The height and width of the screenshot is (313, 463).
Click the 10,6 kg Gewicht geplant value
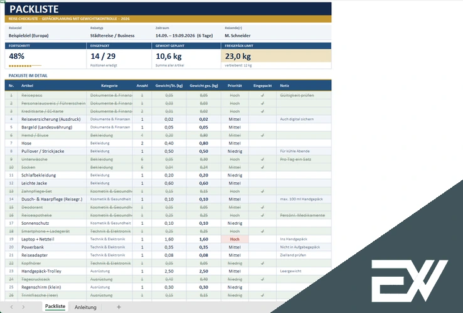click(169, 56)
